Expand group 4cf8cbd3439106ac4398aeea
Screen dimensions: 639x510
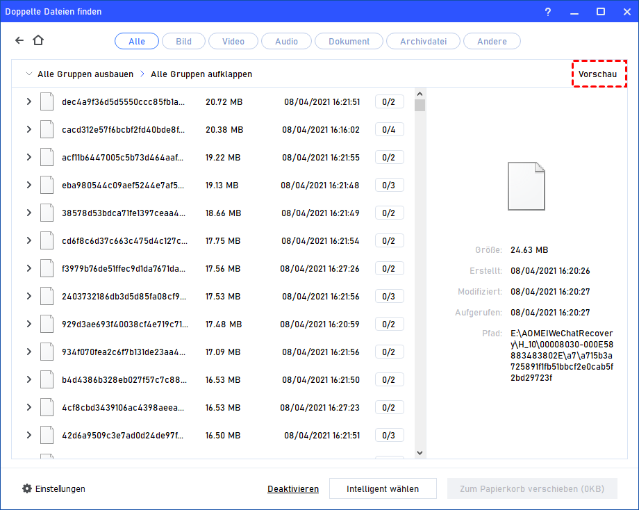pos(29,407)
